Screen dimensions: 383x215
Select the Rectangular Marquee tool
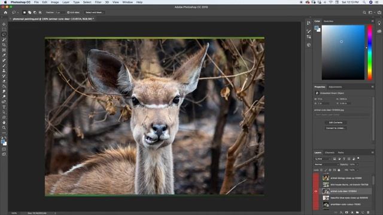pos(4,29)
